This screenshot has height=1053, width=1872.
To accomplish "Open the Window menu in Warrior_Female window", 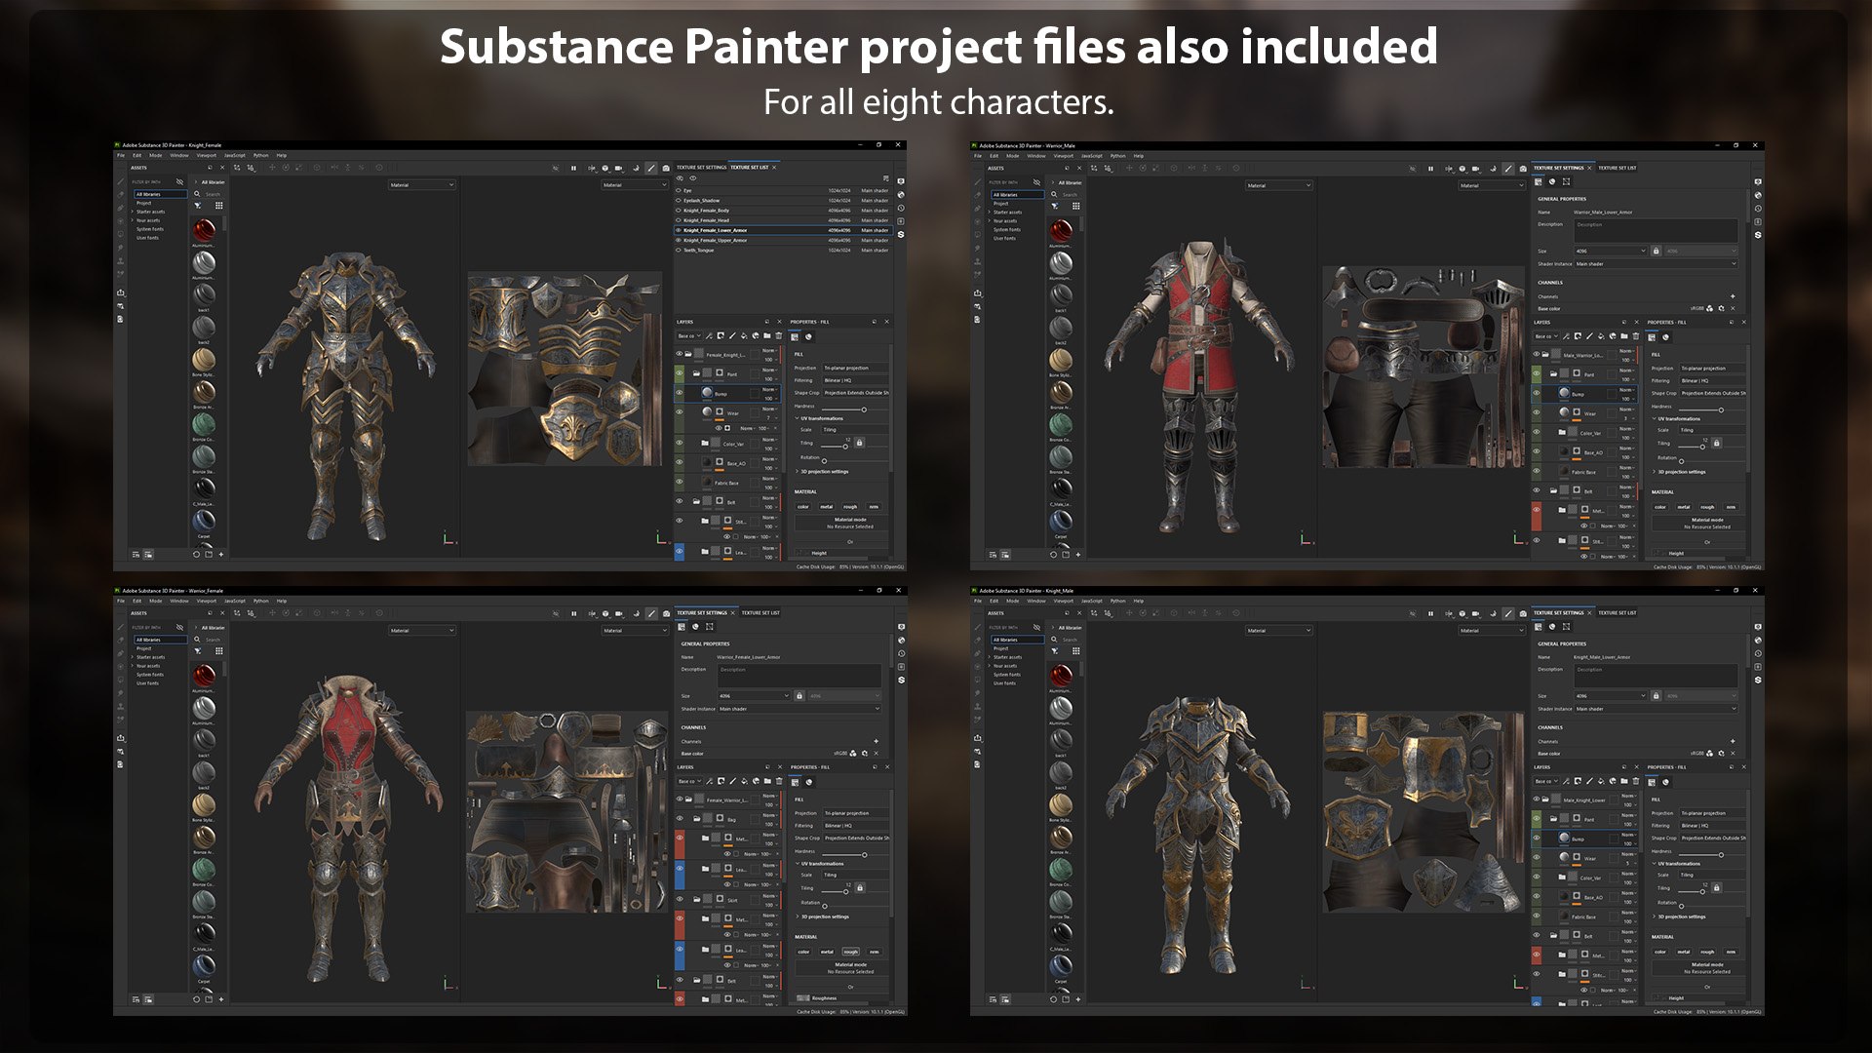I will coord(179,601).
